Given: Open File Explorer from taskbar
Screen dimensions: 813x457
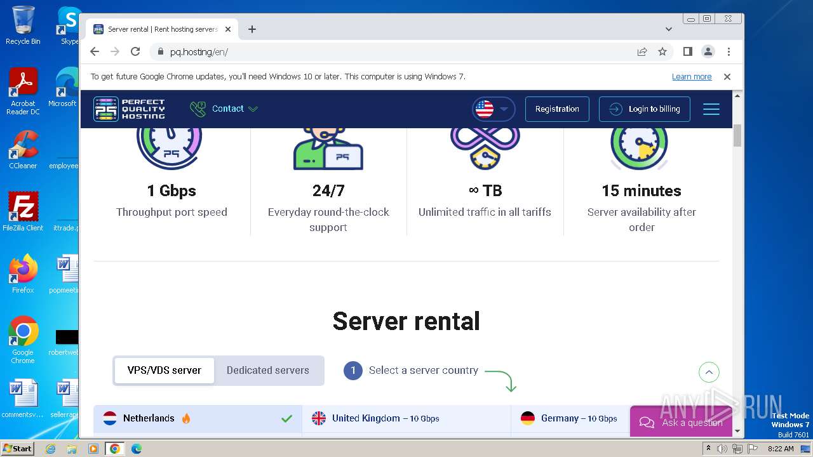Looking at the screenshot, I should coord(72,449).
